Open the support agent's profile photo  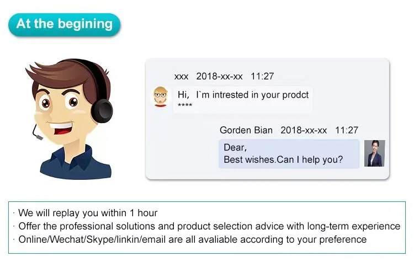[x=374, y=153]
